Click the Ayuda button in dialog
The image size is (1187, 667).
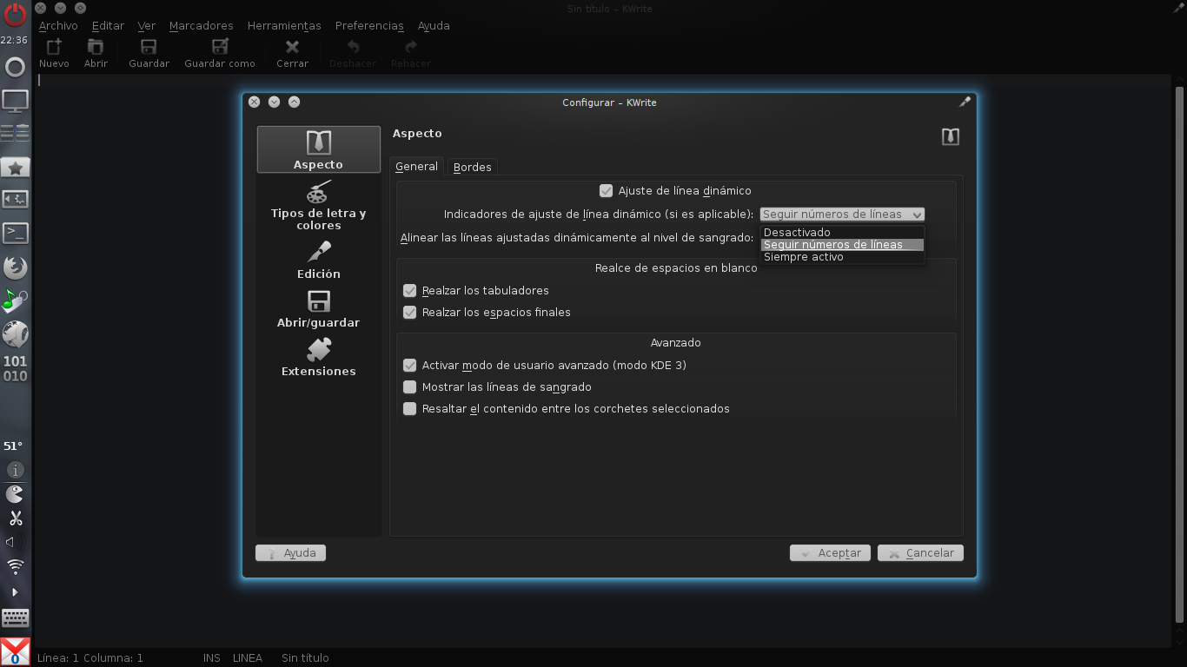tap(290, 552)
